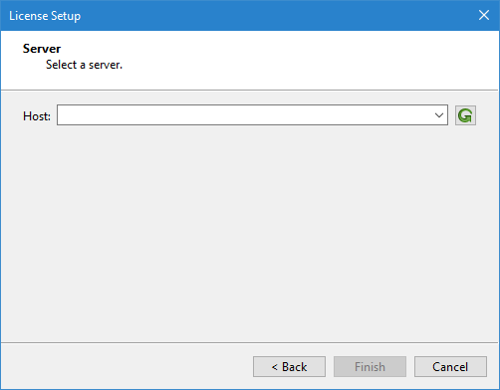Click the greyed-out Finish button
Screen dimensions: 500x390
click(x=370, y=367)
